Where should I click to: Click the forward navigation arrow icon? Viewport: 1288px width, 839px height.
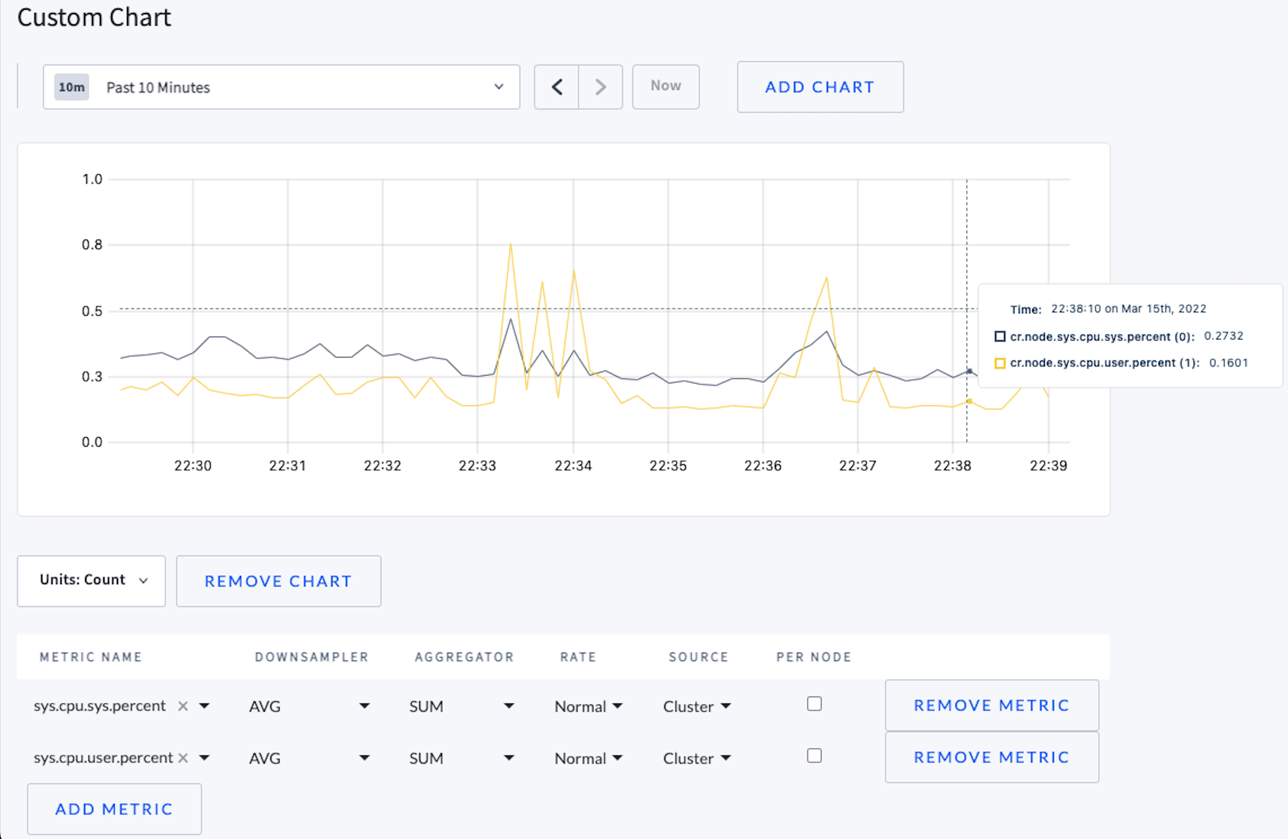(x=598, y=87)
